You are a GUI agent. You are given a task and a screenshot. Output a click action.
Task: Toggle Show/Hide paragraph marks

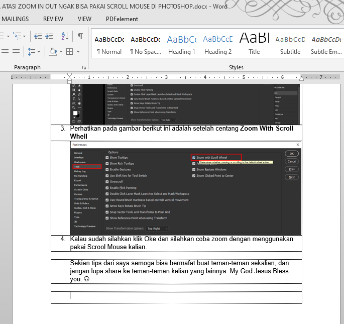(80, 36)
